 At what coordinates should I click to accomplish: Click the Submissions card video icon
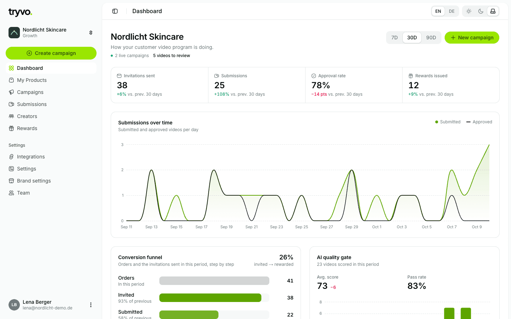point(216,76)
